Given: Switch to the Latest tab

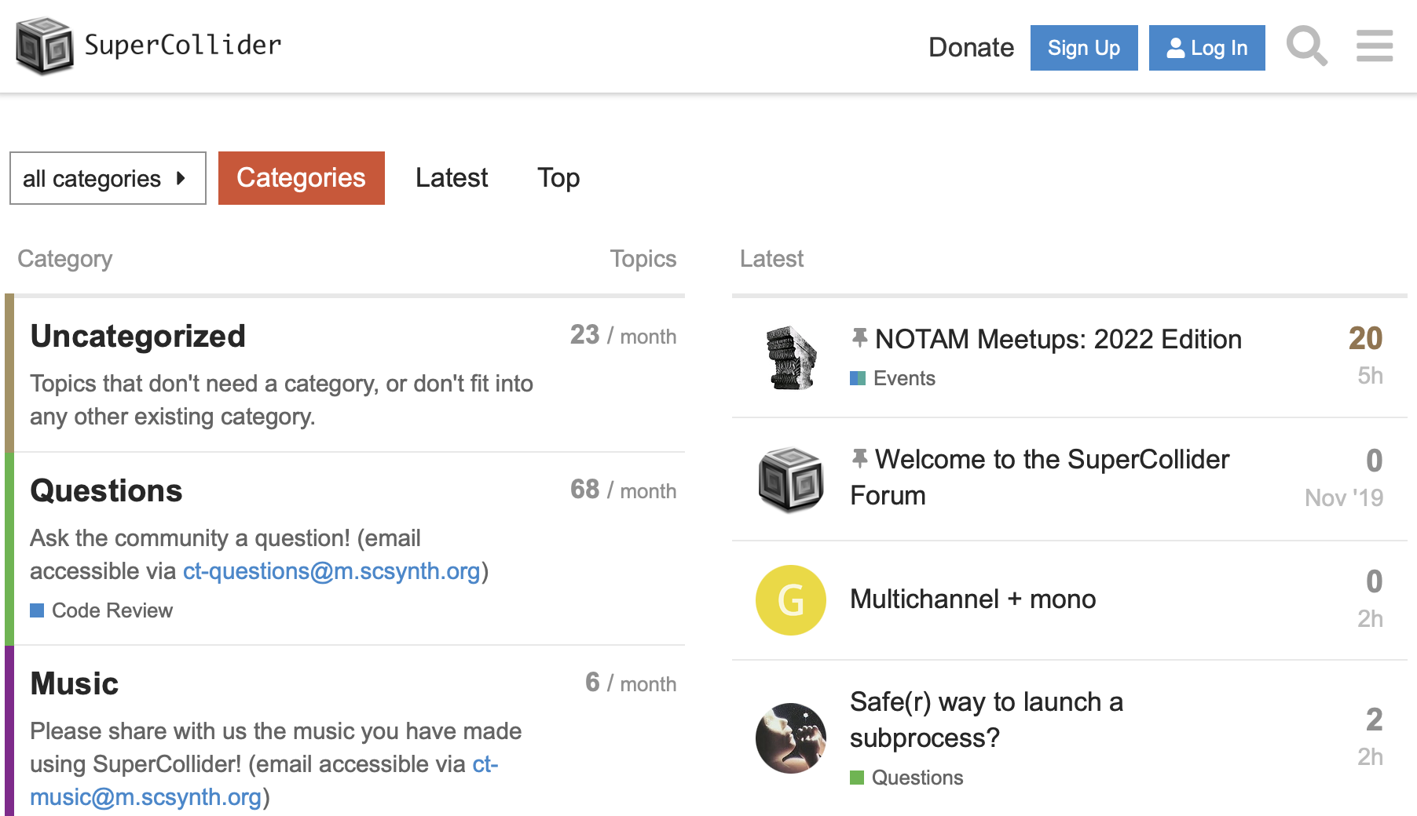Looking at the screenshot, I should 452,178.
